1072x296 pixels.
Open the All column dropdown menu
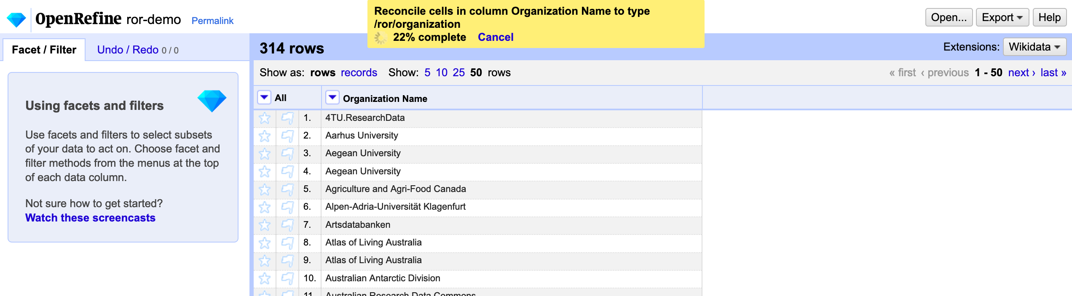tap(264, 98)
